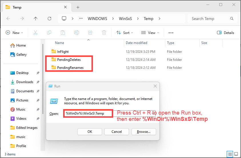
Task: Click the Cut scissors icon in toolbar
Action: [35, 33]
